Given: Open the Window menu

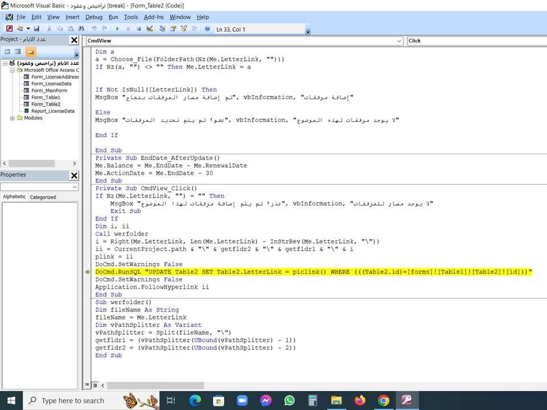Looking at the screenshot, I should click(180, 17).
